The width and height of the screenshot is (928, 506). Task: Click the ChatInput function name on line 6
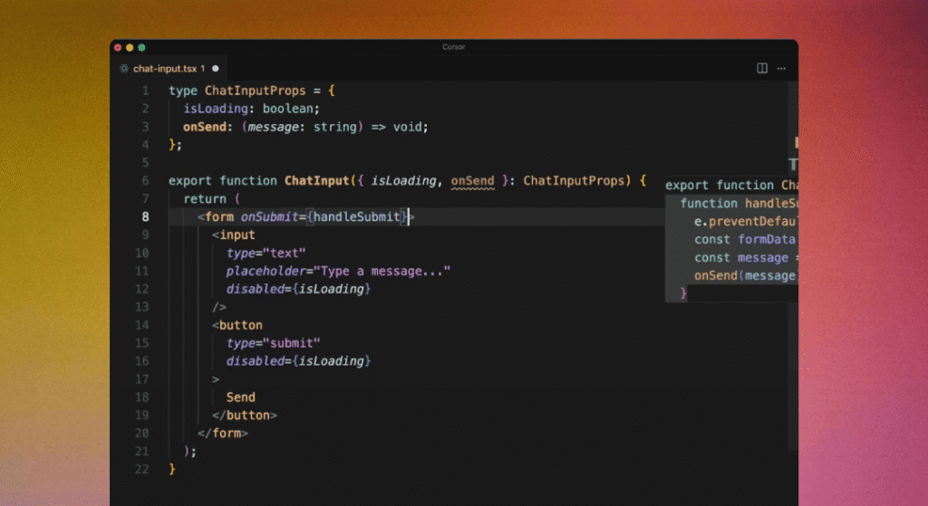pyautogui.click(x=316, y=181)
